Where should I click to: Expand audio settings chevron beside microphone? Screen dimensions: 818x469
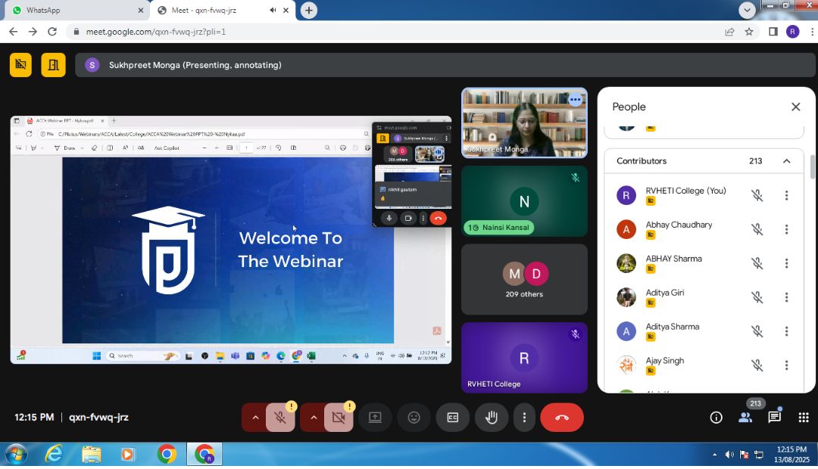point(255,418)
